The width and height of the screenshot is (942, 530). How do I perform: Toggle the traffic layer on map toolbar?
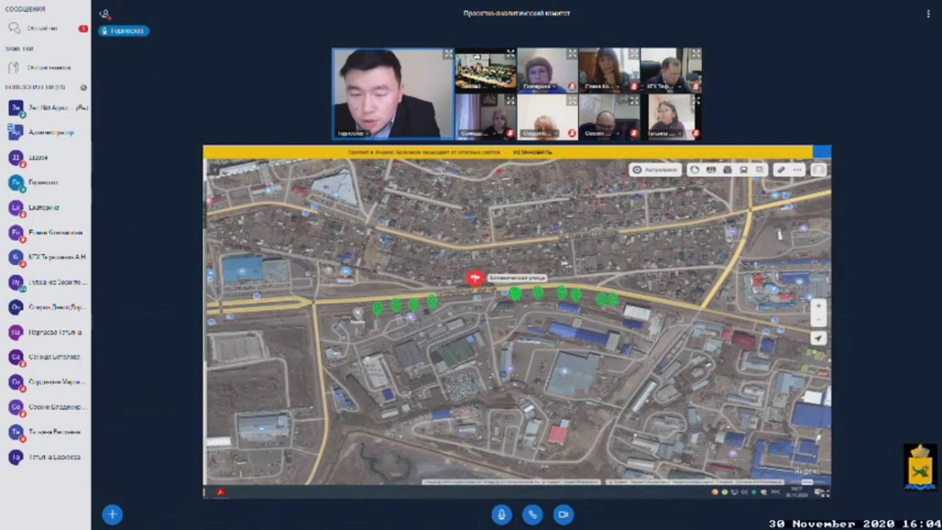click(x=695, y=170)
